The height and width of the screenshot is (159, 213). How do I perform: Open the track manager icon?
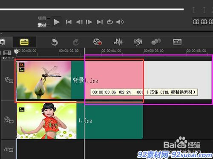[7, 53]
